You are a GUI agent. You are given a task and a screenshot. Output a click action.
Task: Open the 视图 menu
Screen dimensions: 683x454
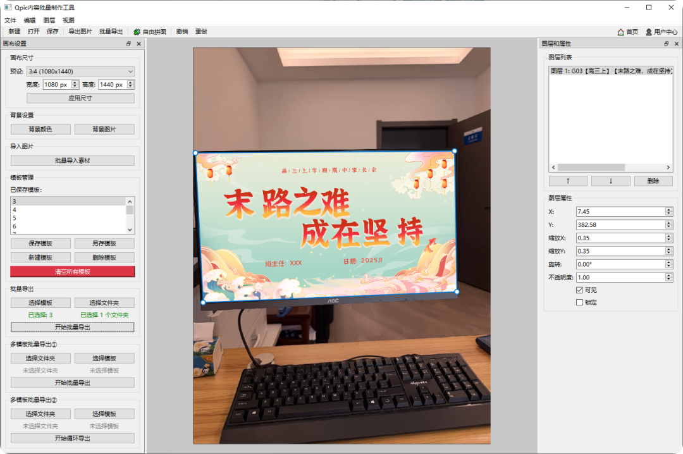pos(67,20)
